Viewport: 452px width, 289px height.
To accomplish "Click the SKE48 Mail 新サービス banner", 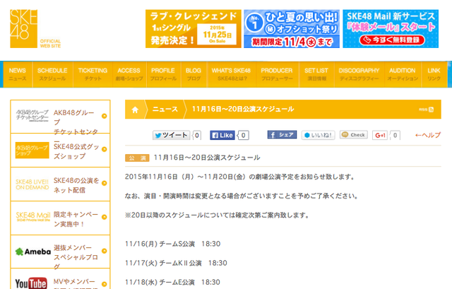I will [x=391, y=28].
